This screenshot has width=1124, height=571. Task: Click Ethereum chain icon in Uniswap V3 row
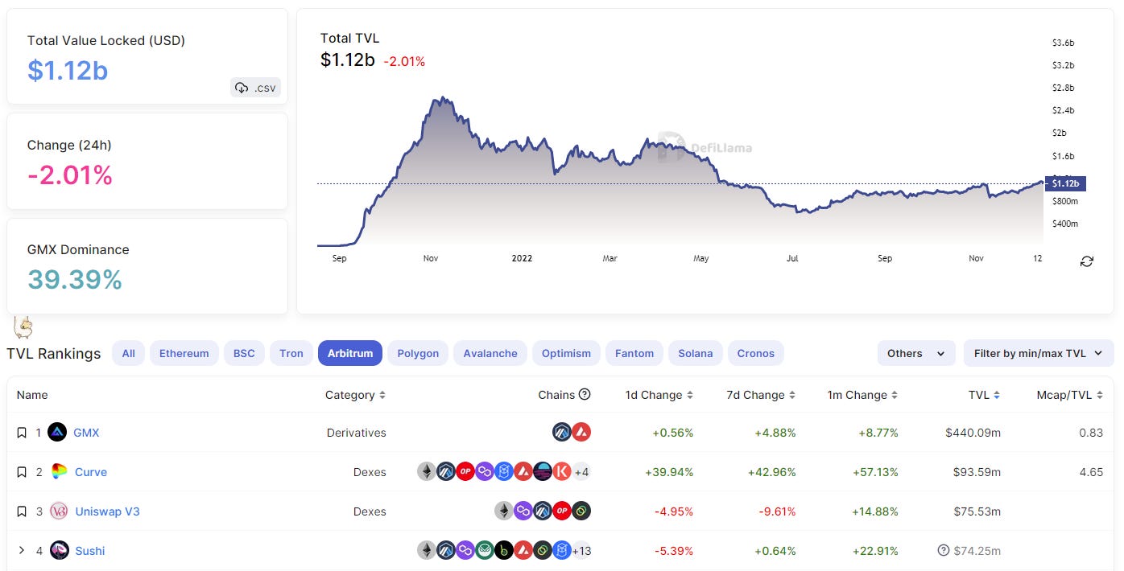[504, 511]
